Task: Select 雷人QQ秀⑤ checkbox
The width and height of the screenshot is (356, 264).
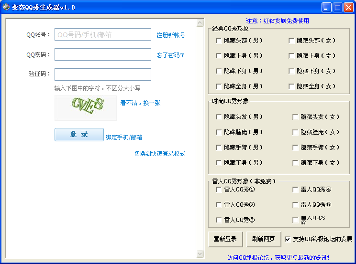Action: pos(295,205)
